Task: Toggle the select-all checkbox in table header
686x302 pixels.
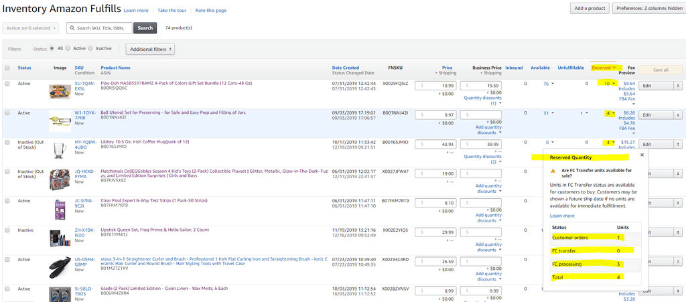Action: click(7, 68)
